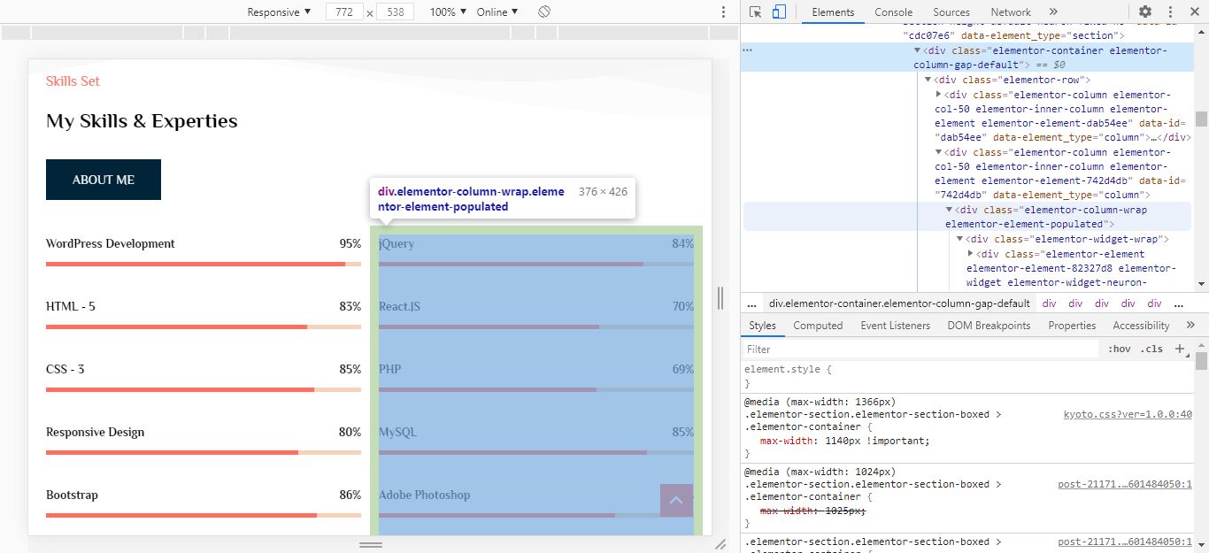Open the 100% zoom dropdown

click(x=448, y=12)
